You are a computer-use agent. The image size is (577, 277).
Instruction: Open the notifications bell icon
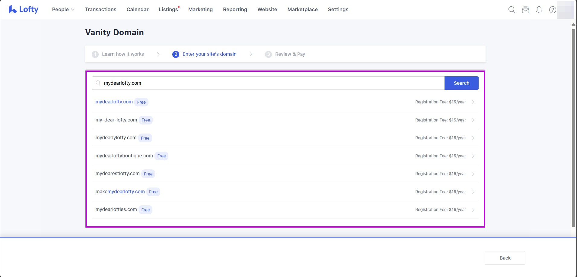point(539,10)
